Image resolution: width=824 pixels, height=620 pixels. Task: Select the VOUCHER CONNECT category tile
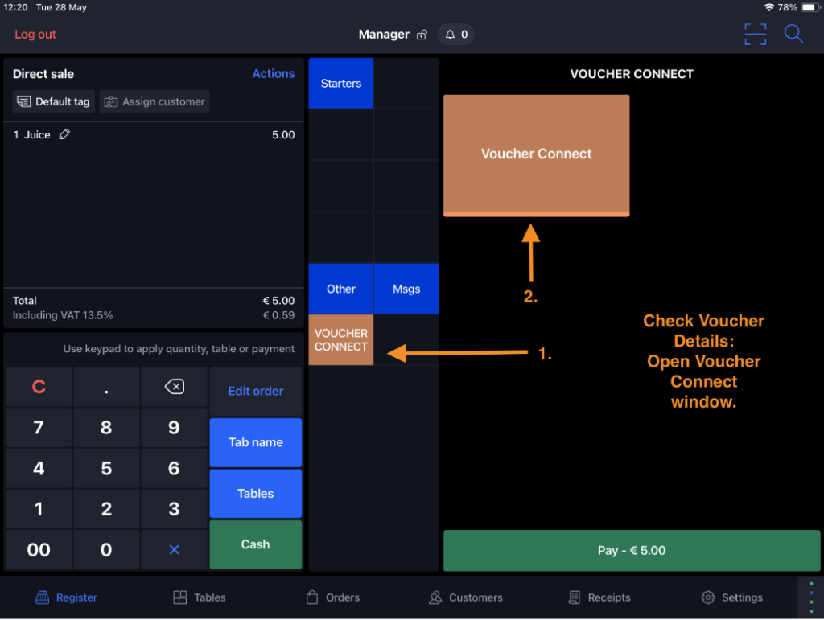(x=341, y=340)
